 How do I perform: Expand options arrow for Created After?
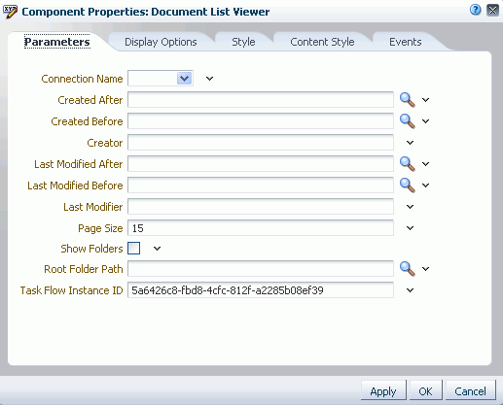[425, 100]
